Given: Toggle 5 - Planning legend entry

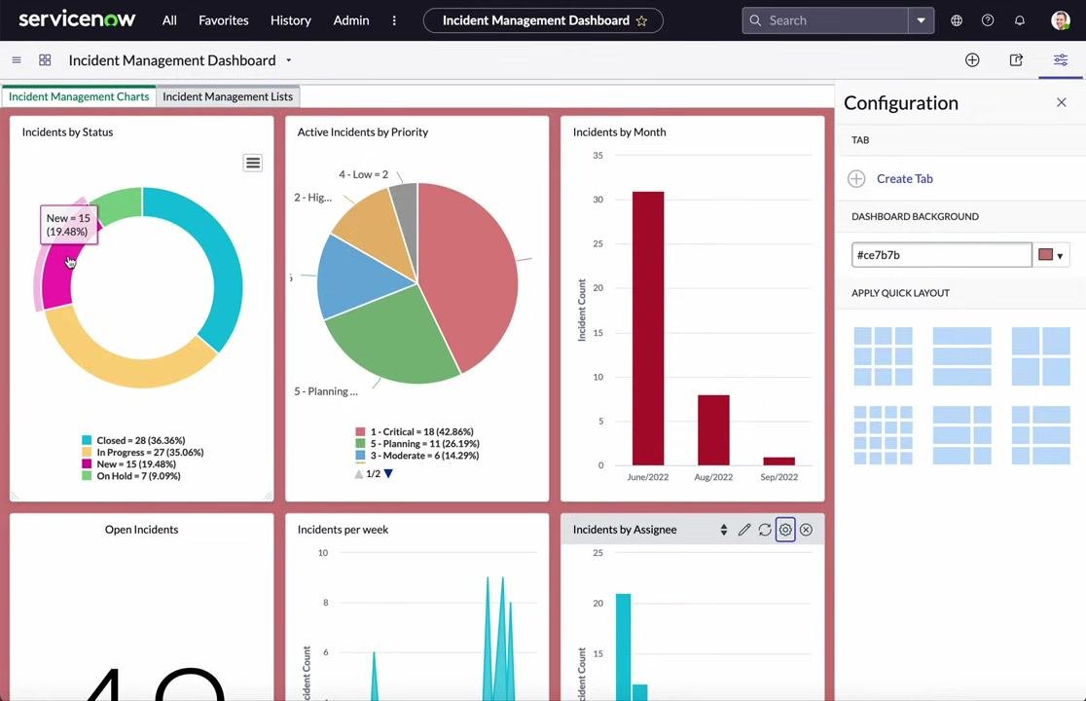Looking at the screenshot, I should [416, 443].
